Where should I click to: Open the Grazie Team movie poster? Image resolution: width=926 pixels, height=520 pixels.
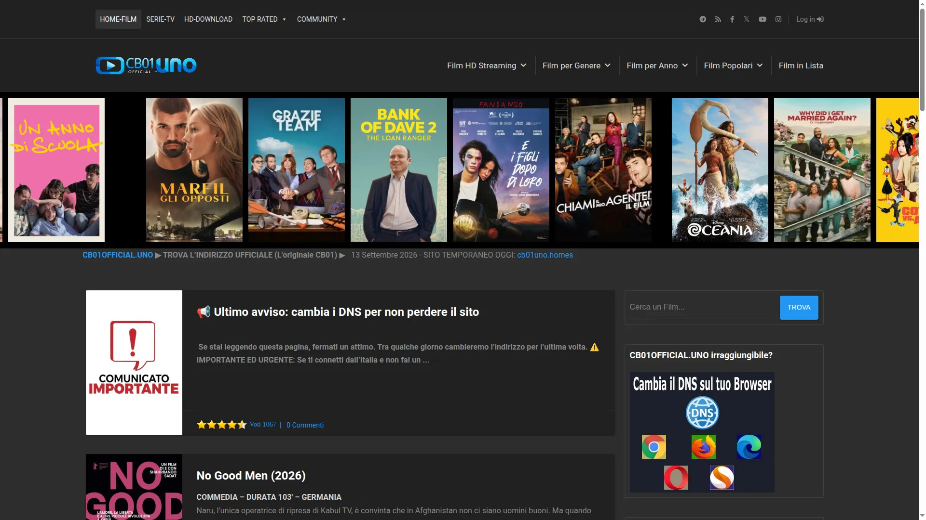coord(297,170)
